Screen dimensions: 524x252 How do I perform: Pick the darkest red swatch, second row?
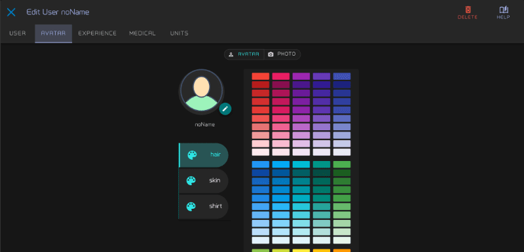[x=260, y=85]
